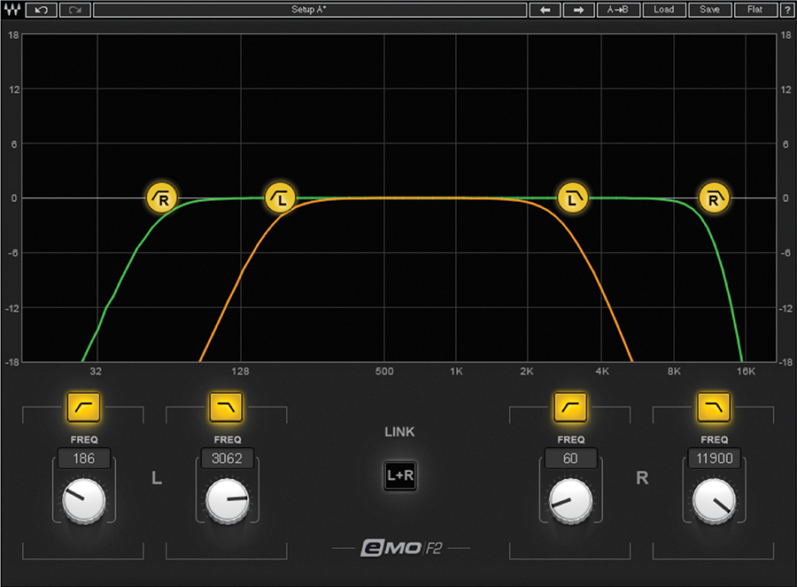Go to next preset with right arrow

click(x=578, y=10)
